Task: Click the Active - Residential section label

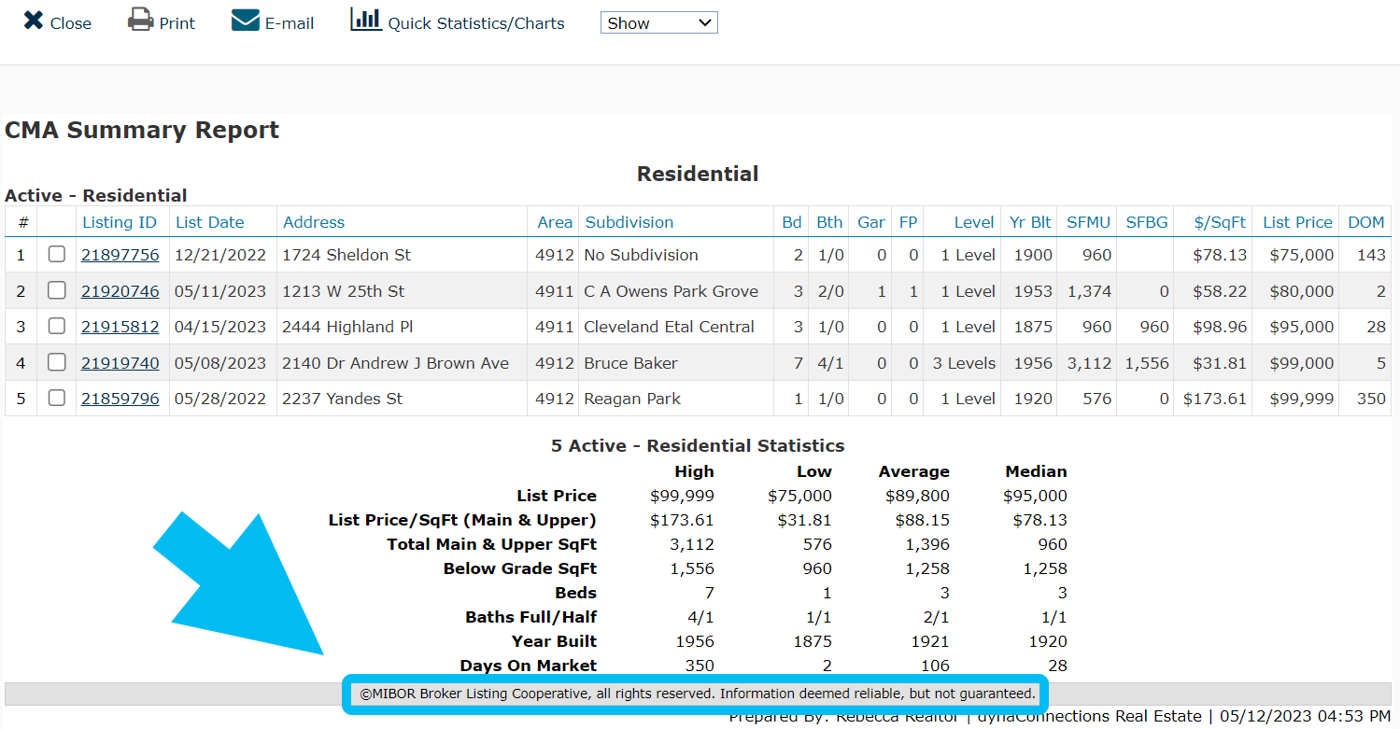Action: pos(96,196)
